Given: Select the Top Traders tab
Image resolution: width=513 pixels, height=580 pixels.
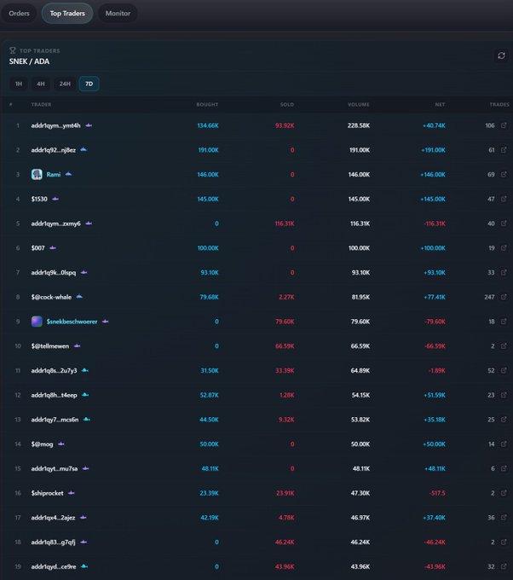Looking at the screenshot, I should click(67, 14).
